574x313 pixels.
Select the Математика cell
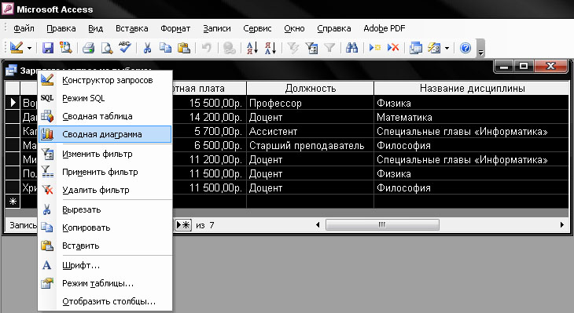[472, 117]
